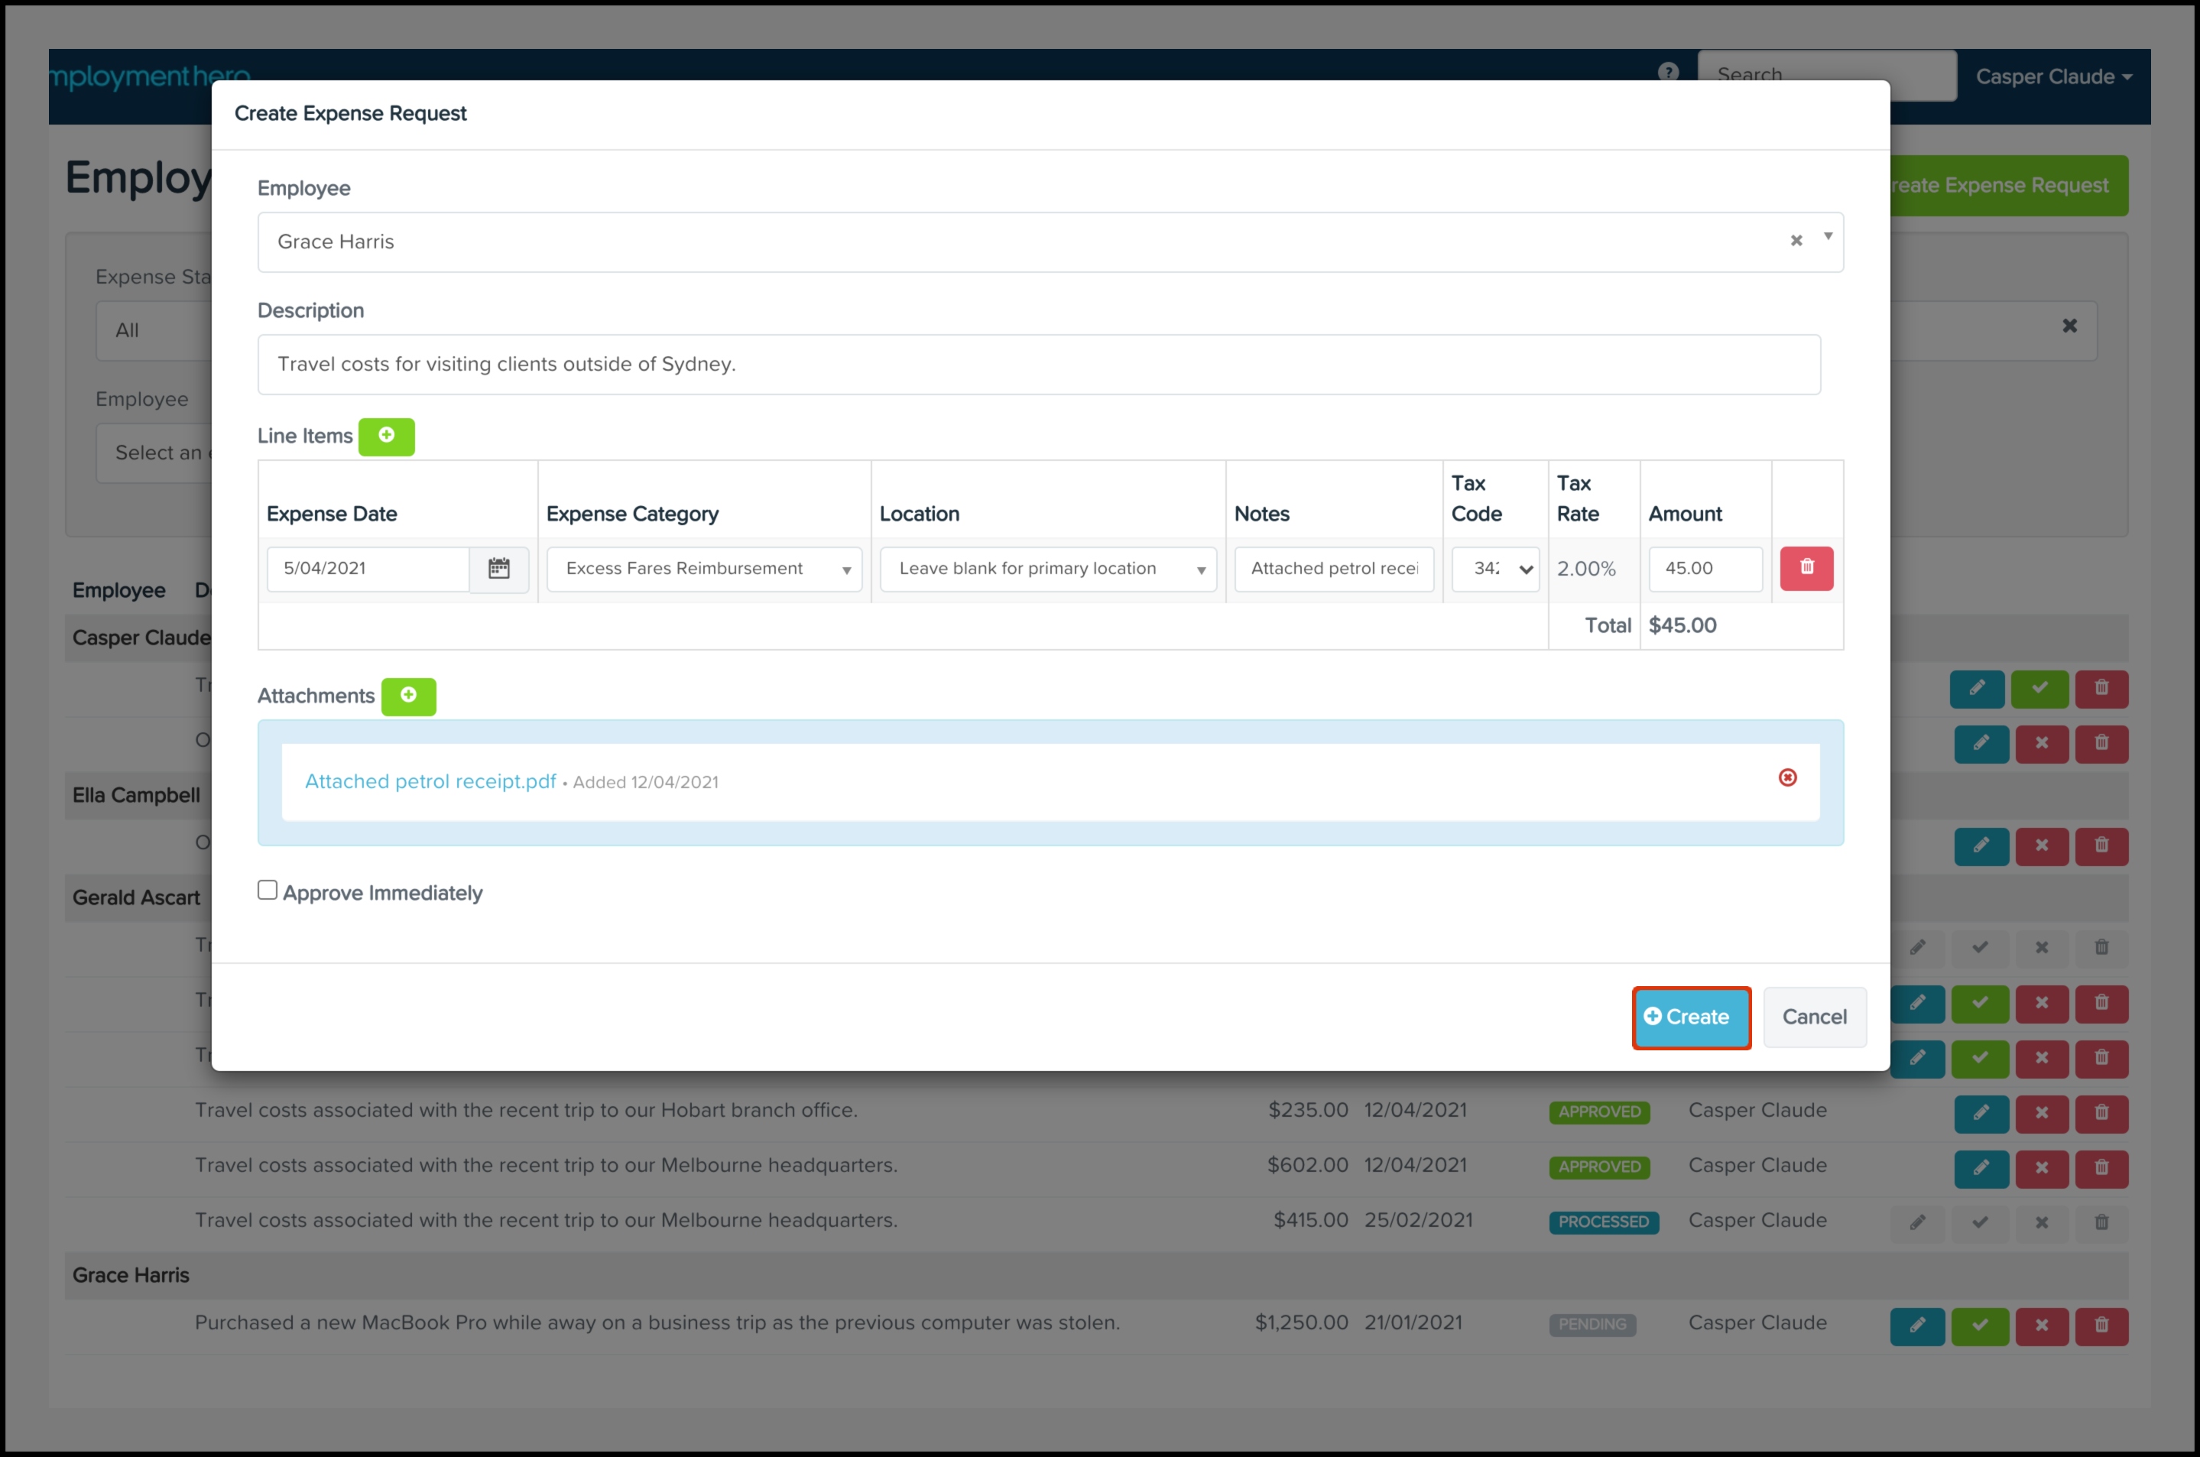Delete the line item with red trash button
Viewport: 2200px width, 1457px height.
click(1806, 568)
